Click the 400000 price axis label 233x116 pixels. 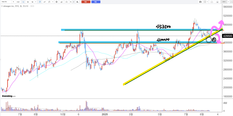point(227,43)
